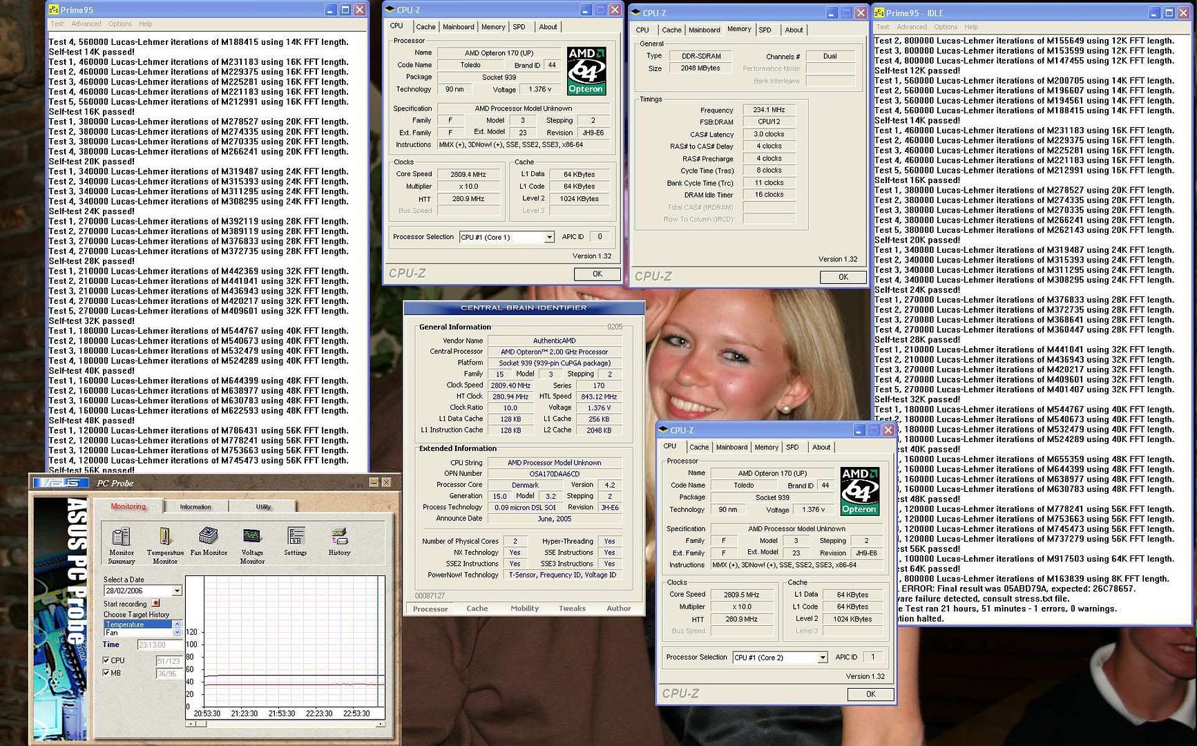Click the history chart horizontal scrollbar thumb
This screenshot has height=746, width=1197.
pos(201,724)
